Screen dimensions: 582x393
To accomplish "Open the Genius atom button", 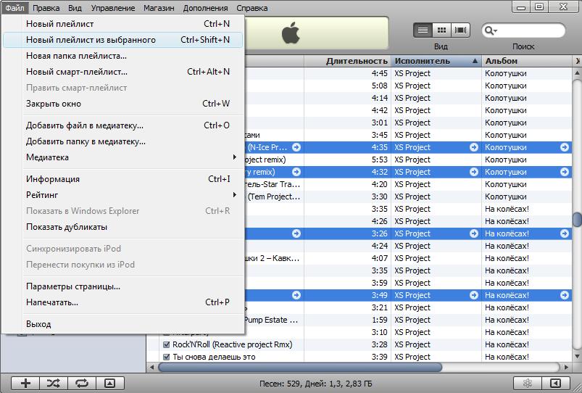I will (x=527, y=383).
